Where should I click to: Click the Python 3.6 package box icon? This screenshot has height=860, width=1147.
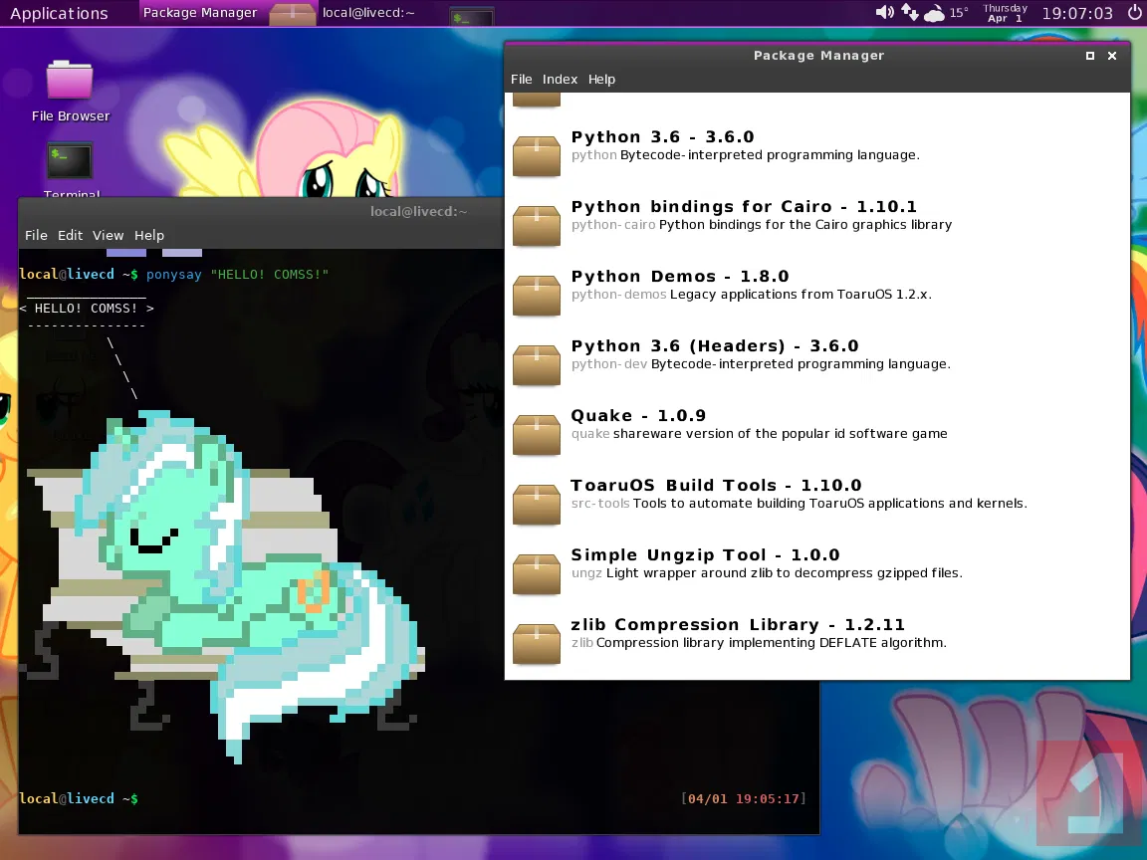pyautogui.click(x=537, y=155)
